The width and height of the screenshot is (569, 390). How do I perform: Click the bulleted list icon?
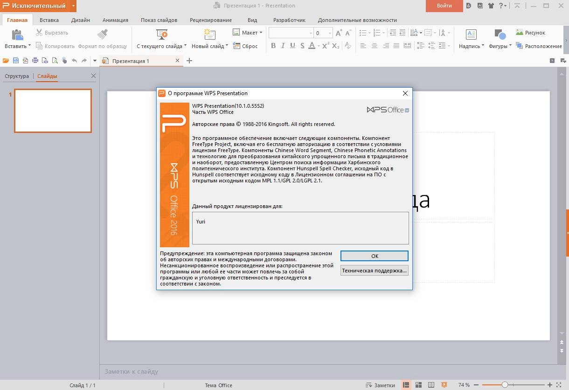(x=363, y=33)
